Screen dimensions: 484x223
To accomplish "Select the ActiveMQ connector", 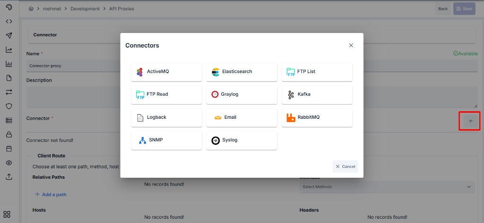I will click(x=166, y=72).
